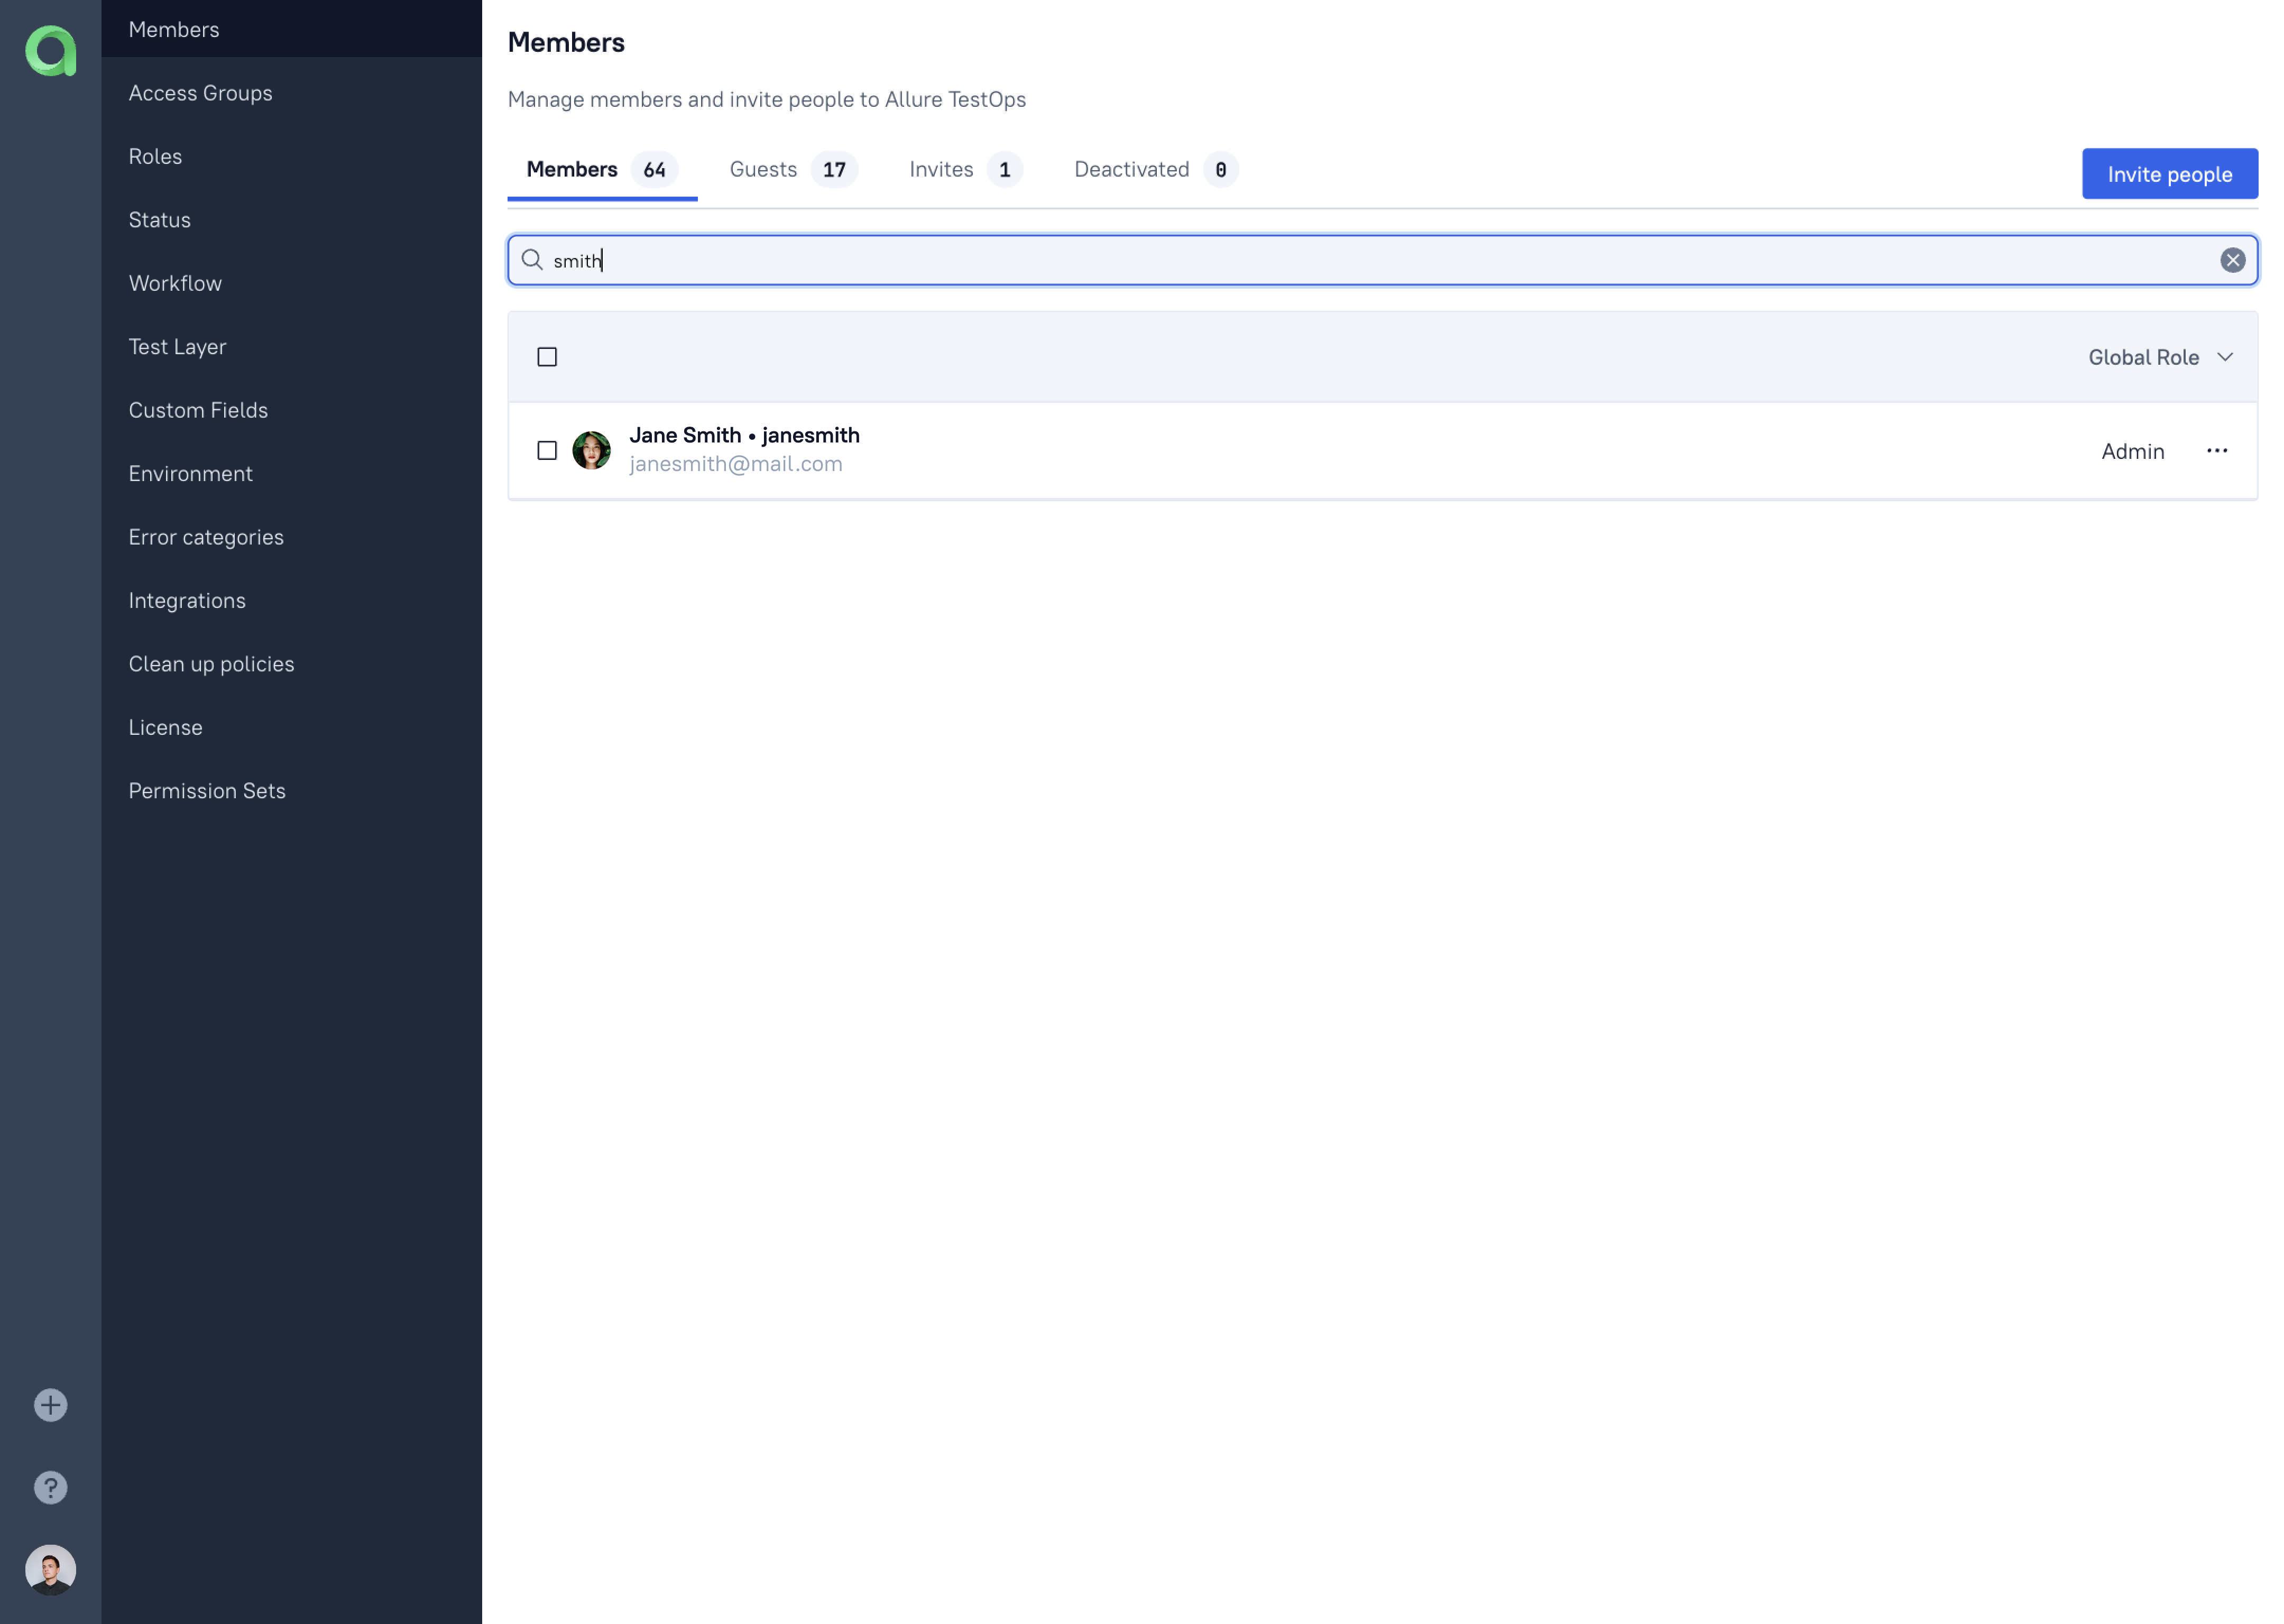Select Jane Smith's row checkbox

[x=547, y=451]
